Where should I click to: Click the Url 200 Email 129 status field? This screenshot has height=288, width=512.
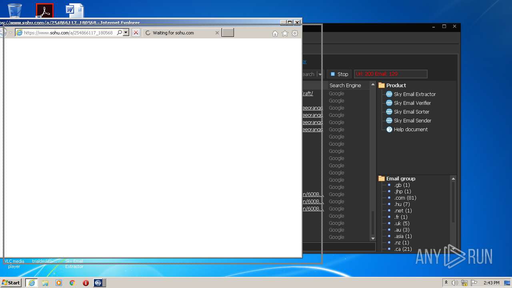click(x=390, y=74)
